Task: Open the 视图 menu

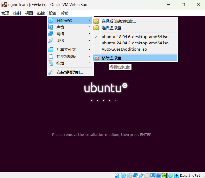Action: [x=29, y=13]
